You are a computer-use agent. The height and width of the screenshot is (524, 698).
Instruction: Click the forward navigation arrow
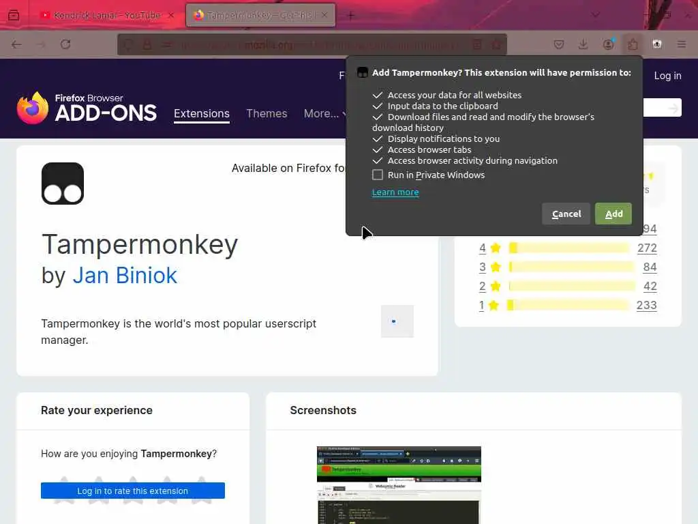[41, 44]
